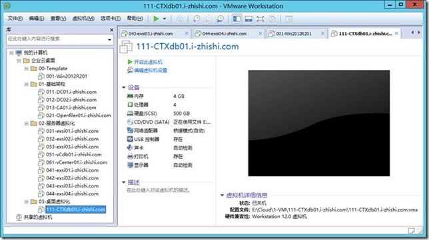
Task: Close the library panel
Action: click(x=112, y=30)
